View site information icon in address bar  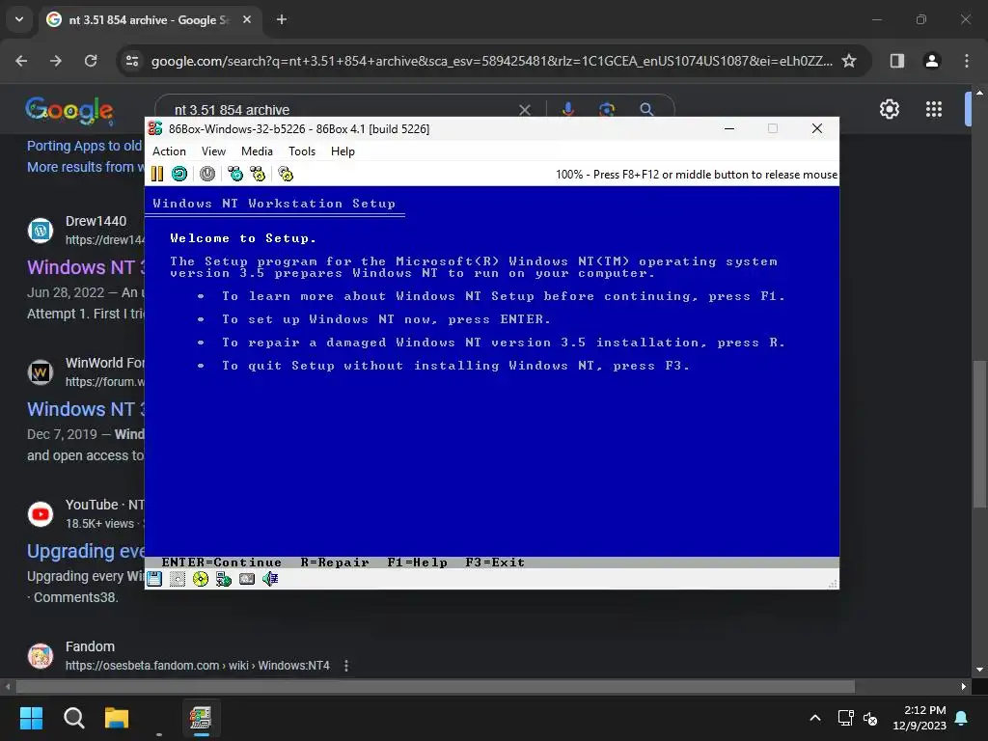[x=132, y=61]
